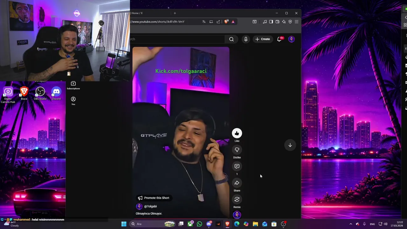Click the taskbar Ara search box

pos(153,224)
